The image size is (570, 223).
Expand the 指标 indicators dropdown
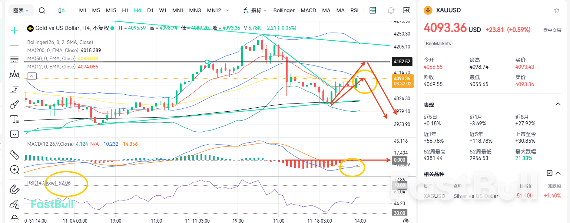pyautogui.click(x=255, y=10)
